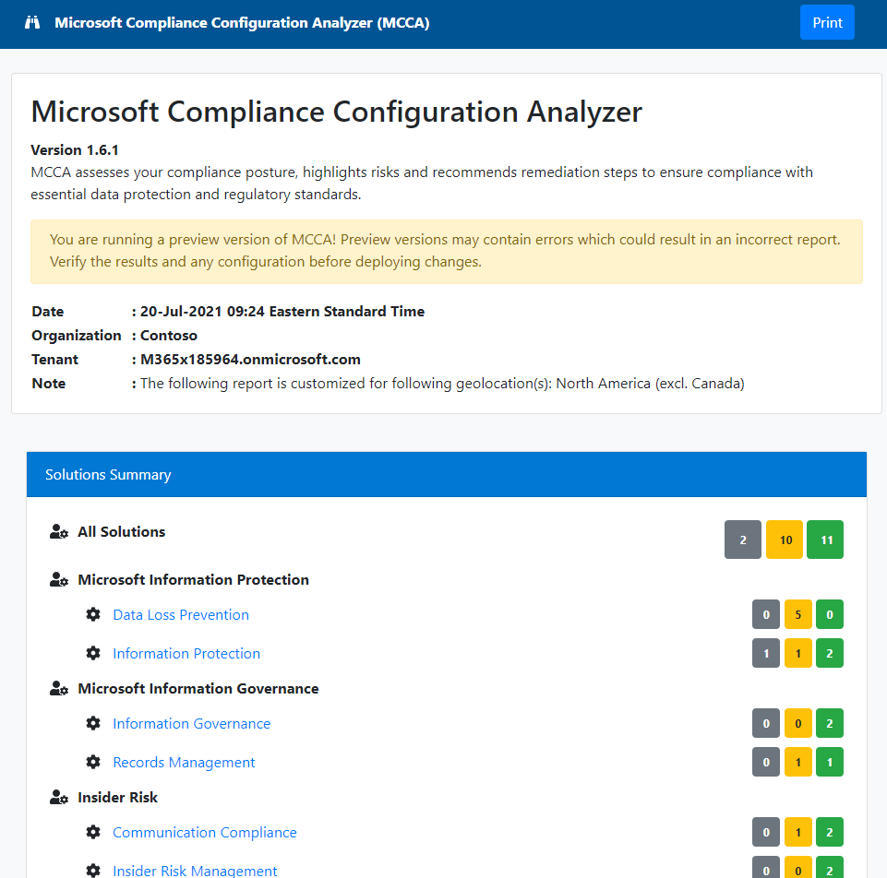The width and height of the screenshot is (887, 878).
Task: Click user-cog icon beside Microsoft Information Governance
Action: (59, 688)
